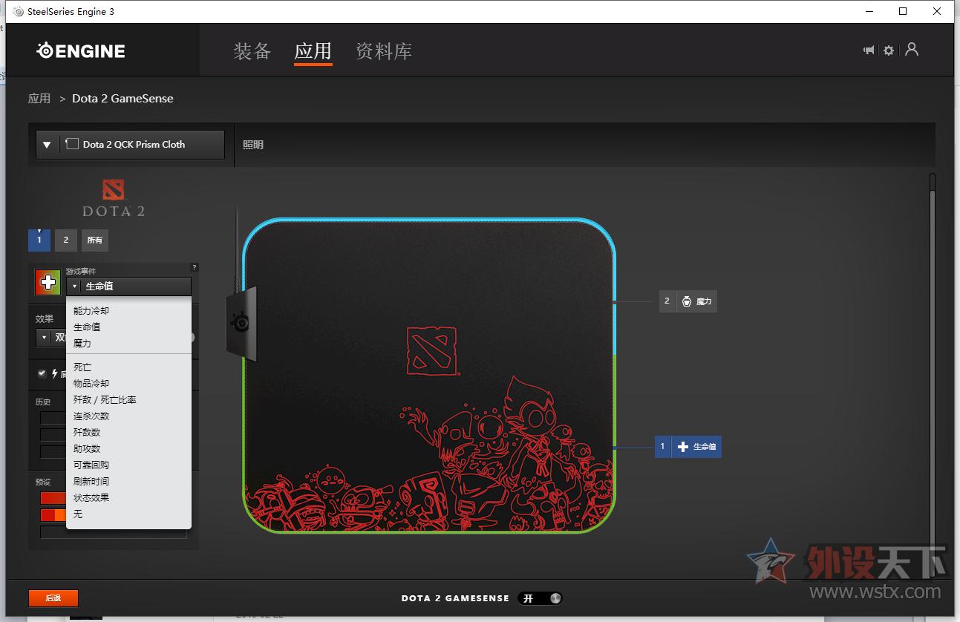Click the user profile icon
This screenshot has height=622, width=960.
point(911,50)
